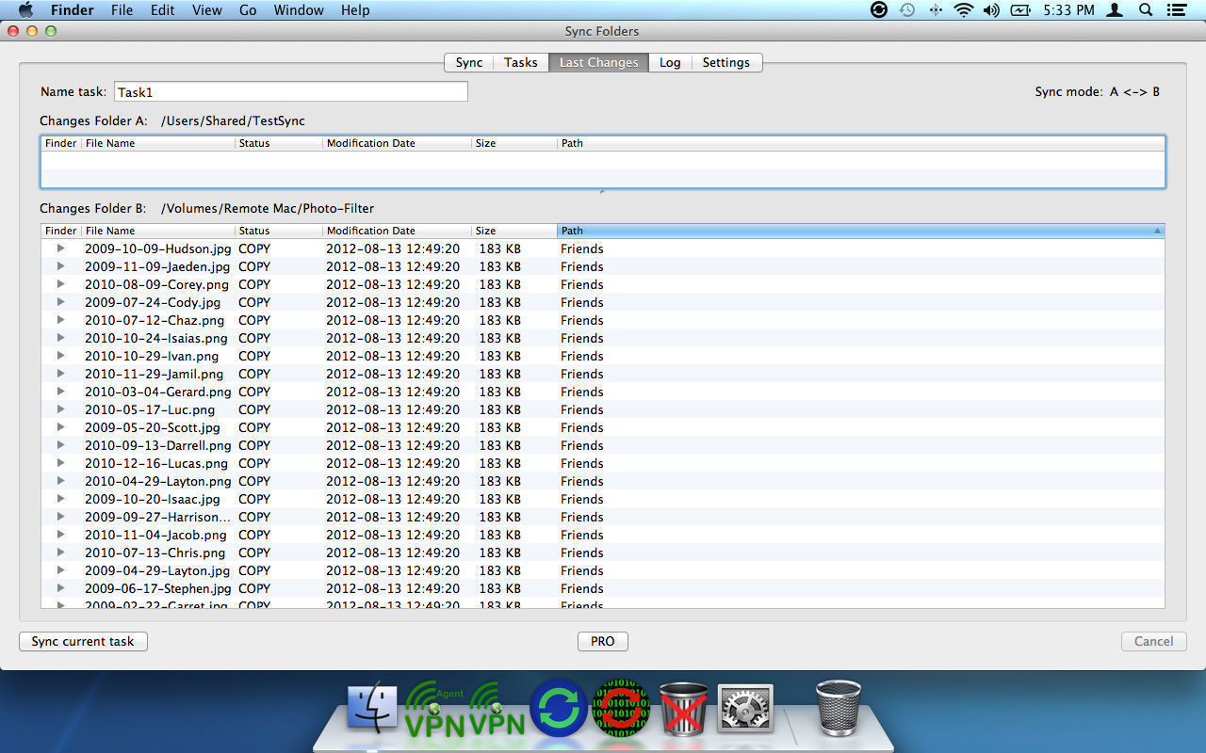Expand the 2009-10-09-Hudson.jpg row

[60, 248]
